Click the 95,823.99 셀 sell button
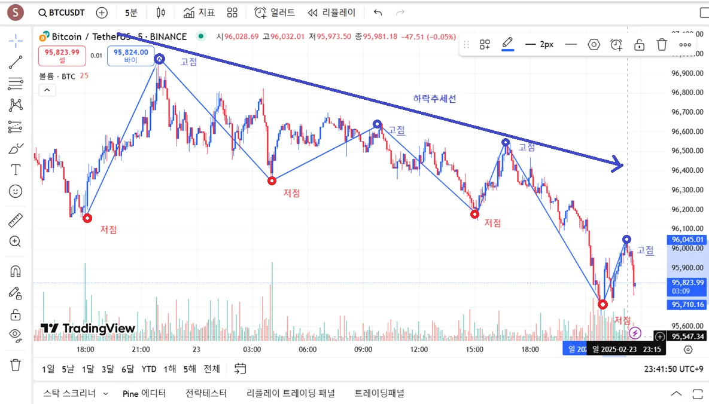 [62, 56]
